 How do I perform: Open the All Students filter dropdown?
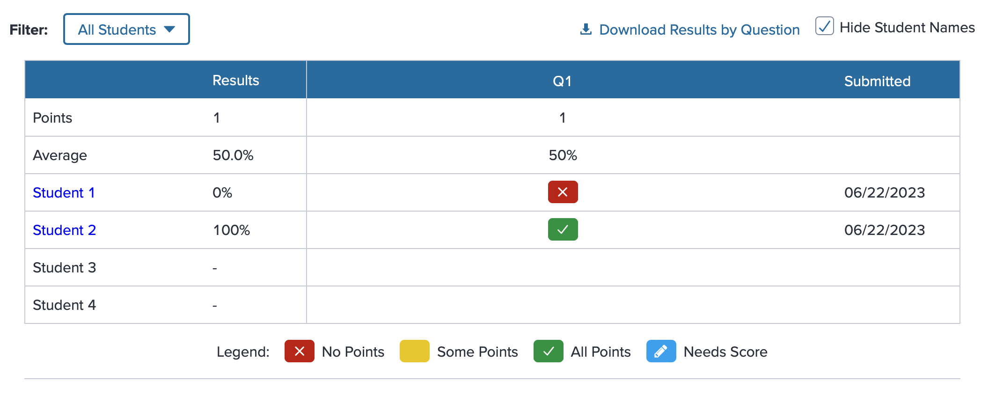click(x=126, y=29)
